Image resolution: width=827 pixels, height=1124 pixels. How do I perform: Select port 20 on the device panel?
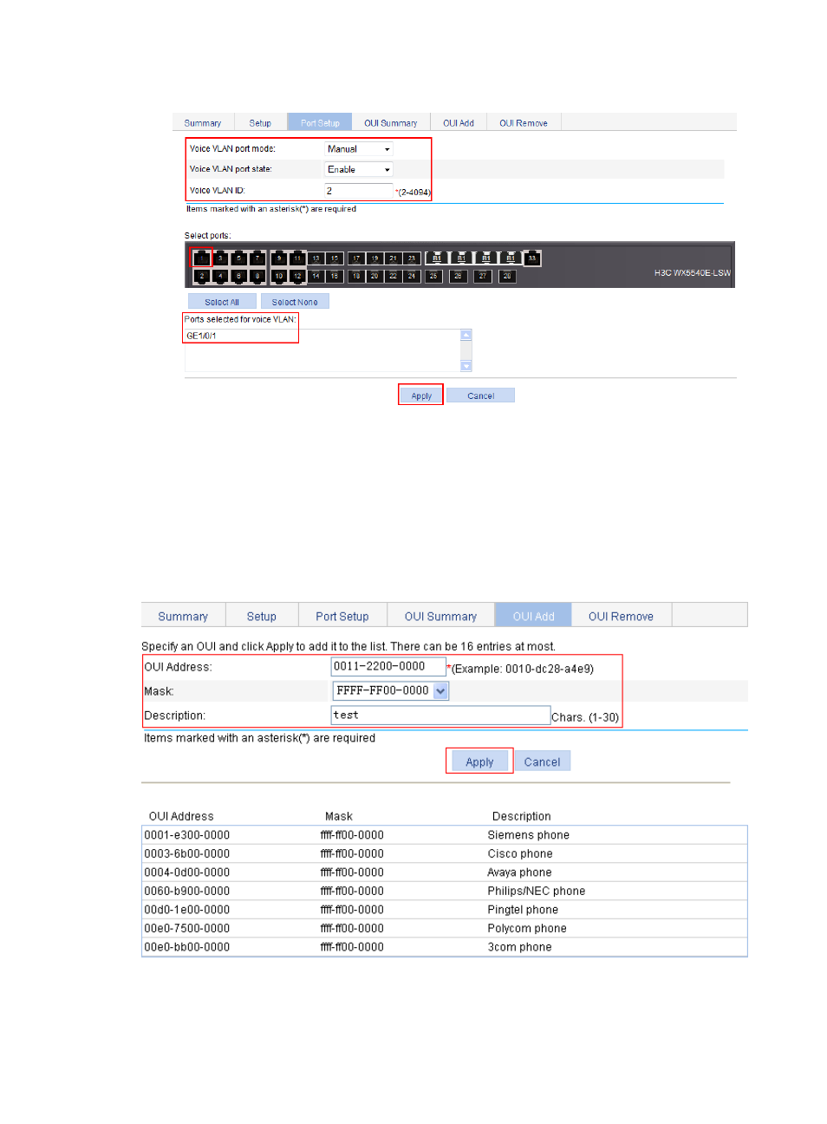coord(374,276)
